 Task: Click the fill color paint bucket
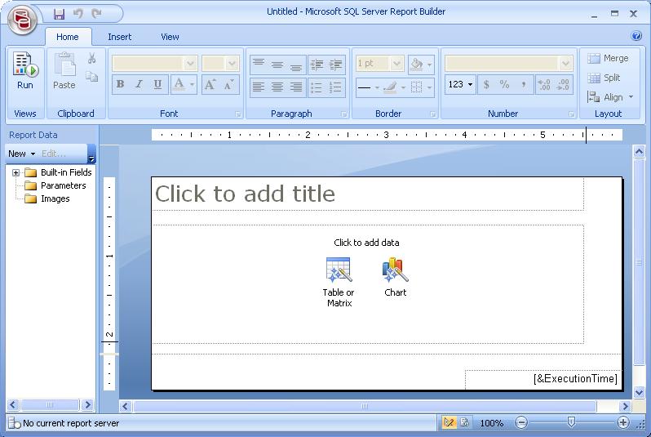pyautogui.click(x=416, y=64)
